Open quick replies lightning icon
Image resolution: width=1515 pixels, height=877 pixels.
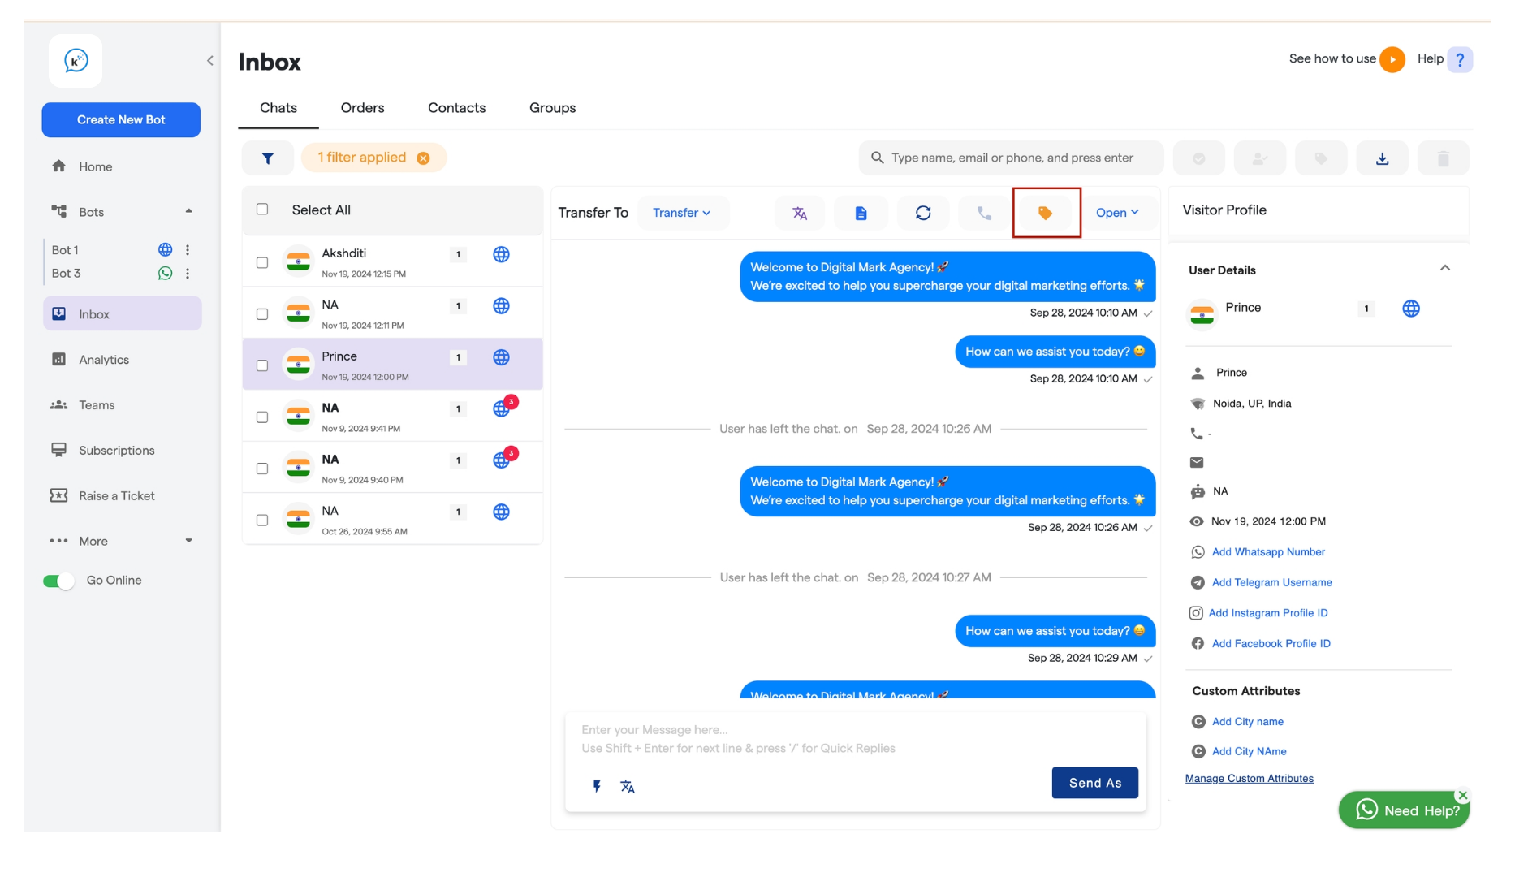pos(597,786)
